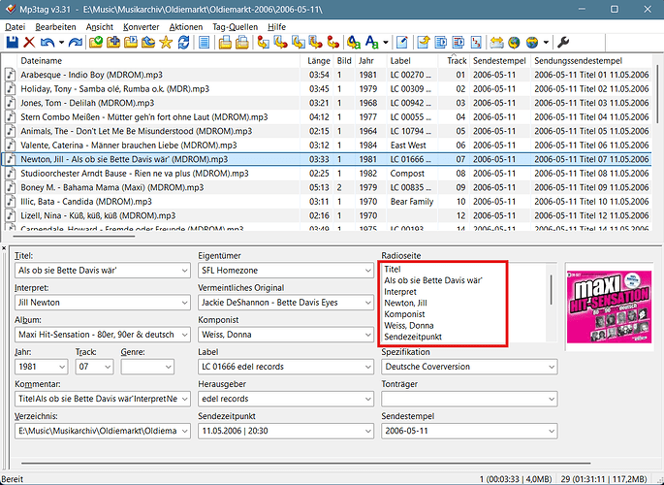Select Stern Combo Meißen file row

point(326,117)
